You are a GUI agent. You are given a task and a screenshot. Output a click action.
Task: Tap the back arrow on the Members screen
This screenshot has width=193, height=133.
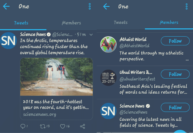106,7
